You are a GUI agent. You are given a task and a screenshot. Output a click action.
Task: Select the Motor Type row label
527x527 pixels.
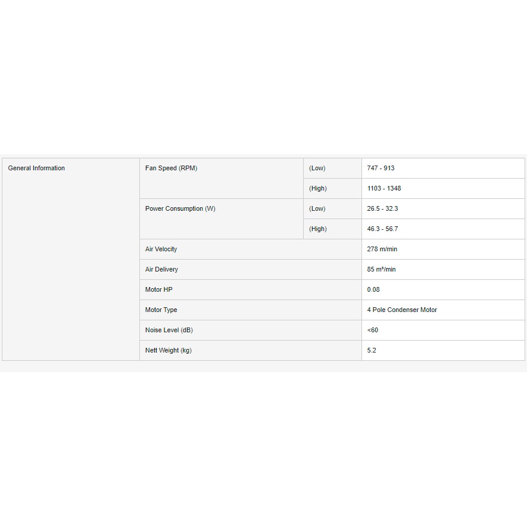[x=161, y=310]
